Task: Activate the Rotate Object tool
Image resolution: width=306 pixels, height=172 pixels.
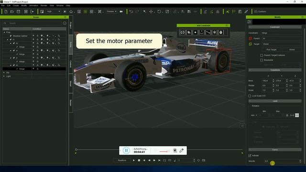Action: point(159,11)
